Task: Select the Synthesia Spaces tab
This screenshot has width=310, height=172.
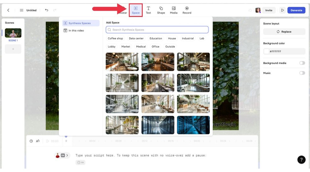Action: pos(81,23)
